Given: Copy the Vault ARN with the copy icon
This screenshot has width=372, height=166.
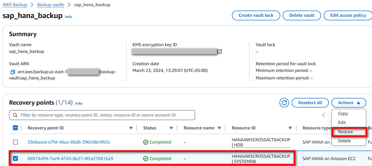Looking at the screenshot, I should tap(13, 72).
